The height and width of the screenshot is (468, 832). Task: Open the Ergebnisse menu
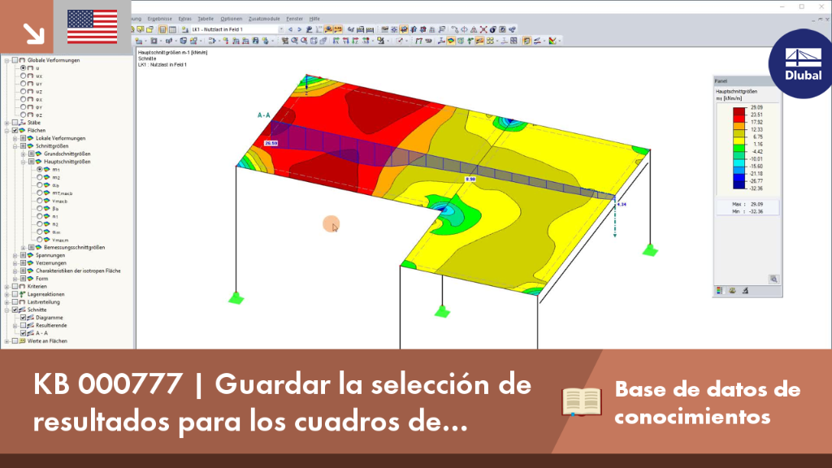coord(160,19)
